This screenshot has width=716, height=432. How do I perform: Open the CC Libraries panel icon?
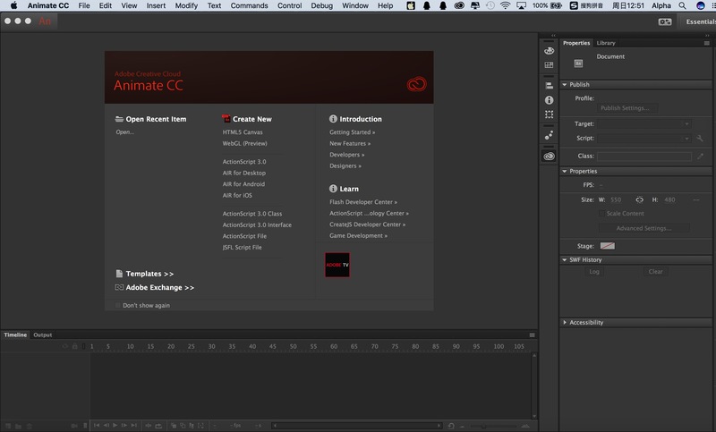549,156
